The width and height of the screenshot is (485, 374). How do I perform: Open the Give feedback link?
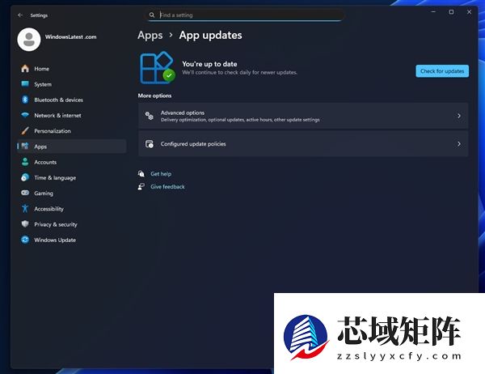point(167,186)
